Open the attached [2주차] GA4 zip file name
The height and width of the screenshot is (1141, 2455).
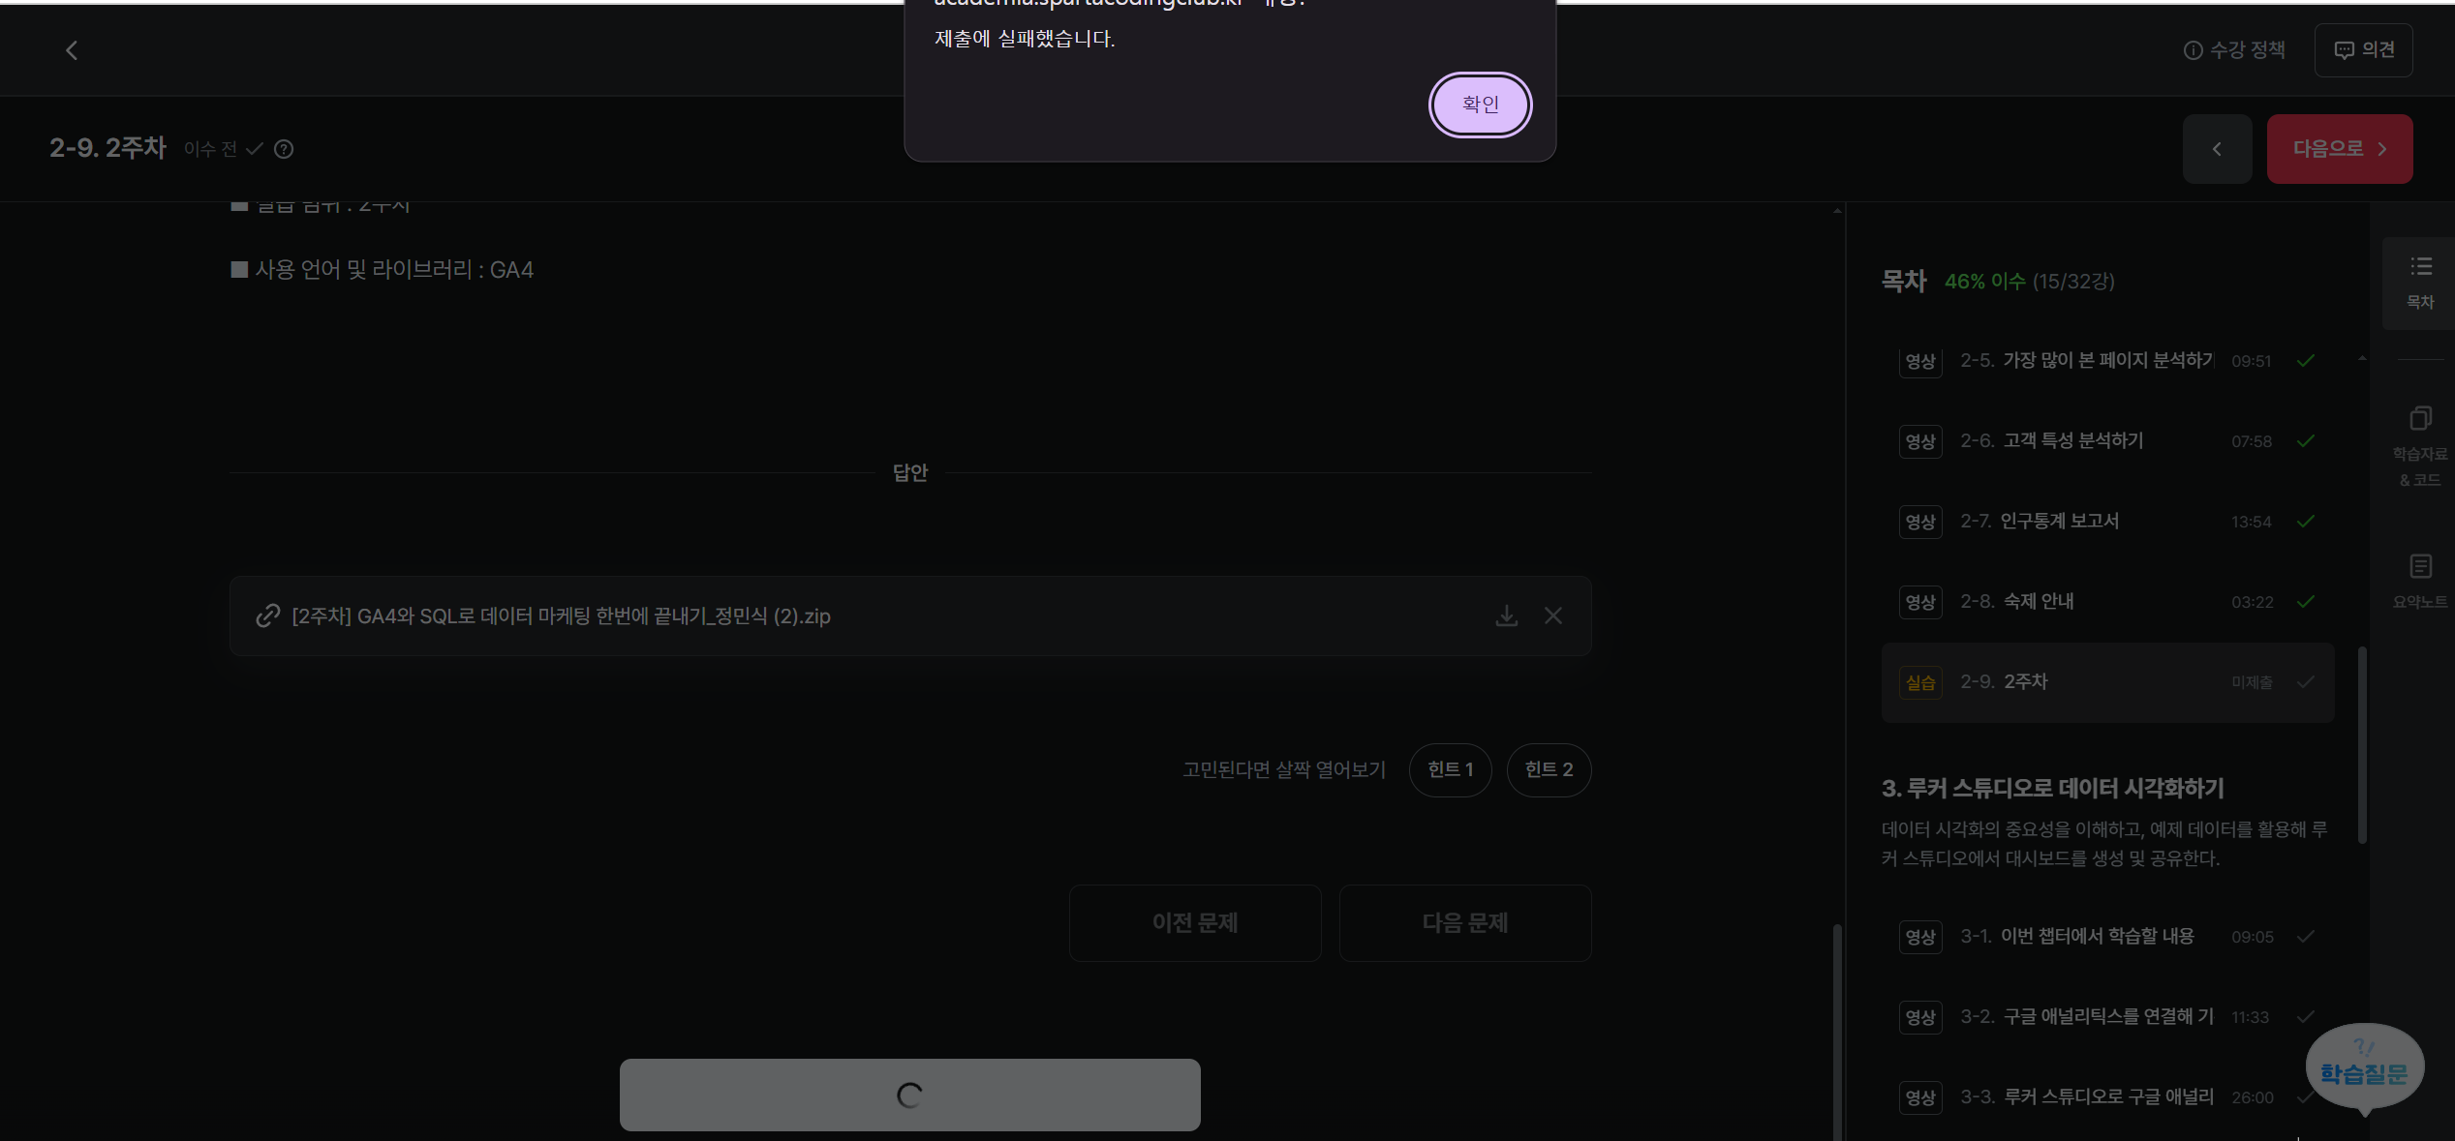tap(561, 616)
